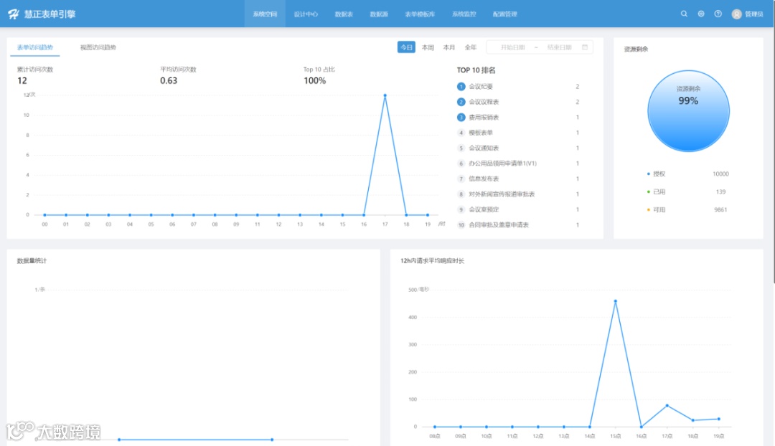Image resolution: width=775 pixels, height=446 pixels.
Task: Click 会议议程表 in TOP 10 ranking
Action: 484,102
